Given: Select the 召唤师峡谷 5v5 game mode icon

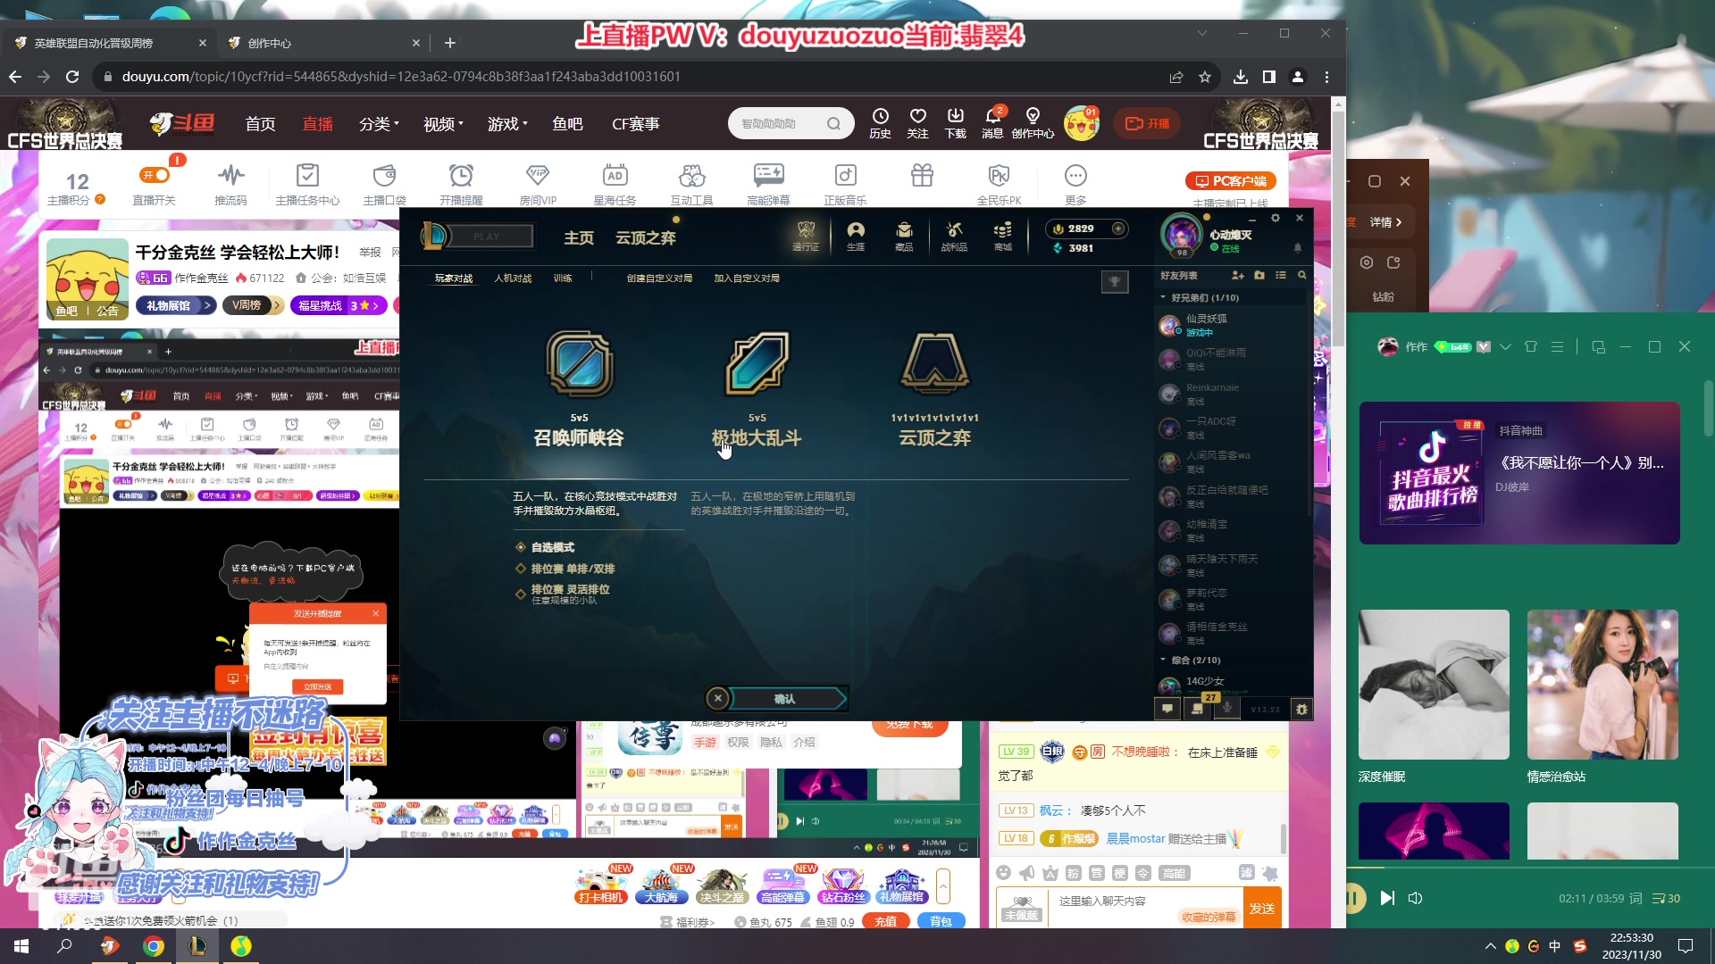Looking at the screenshot, I should 579,363.
